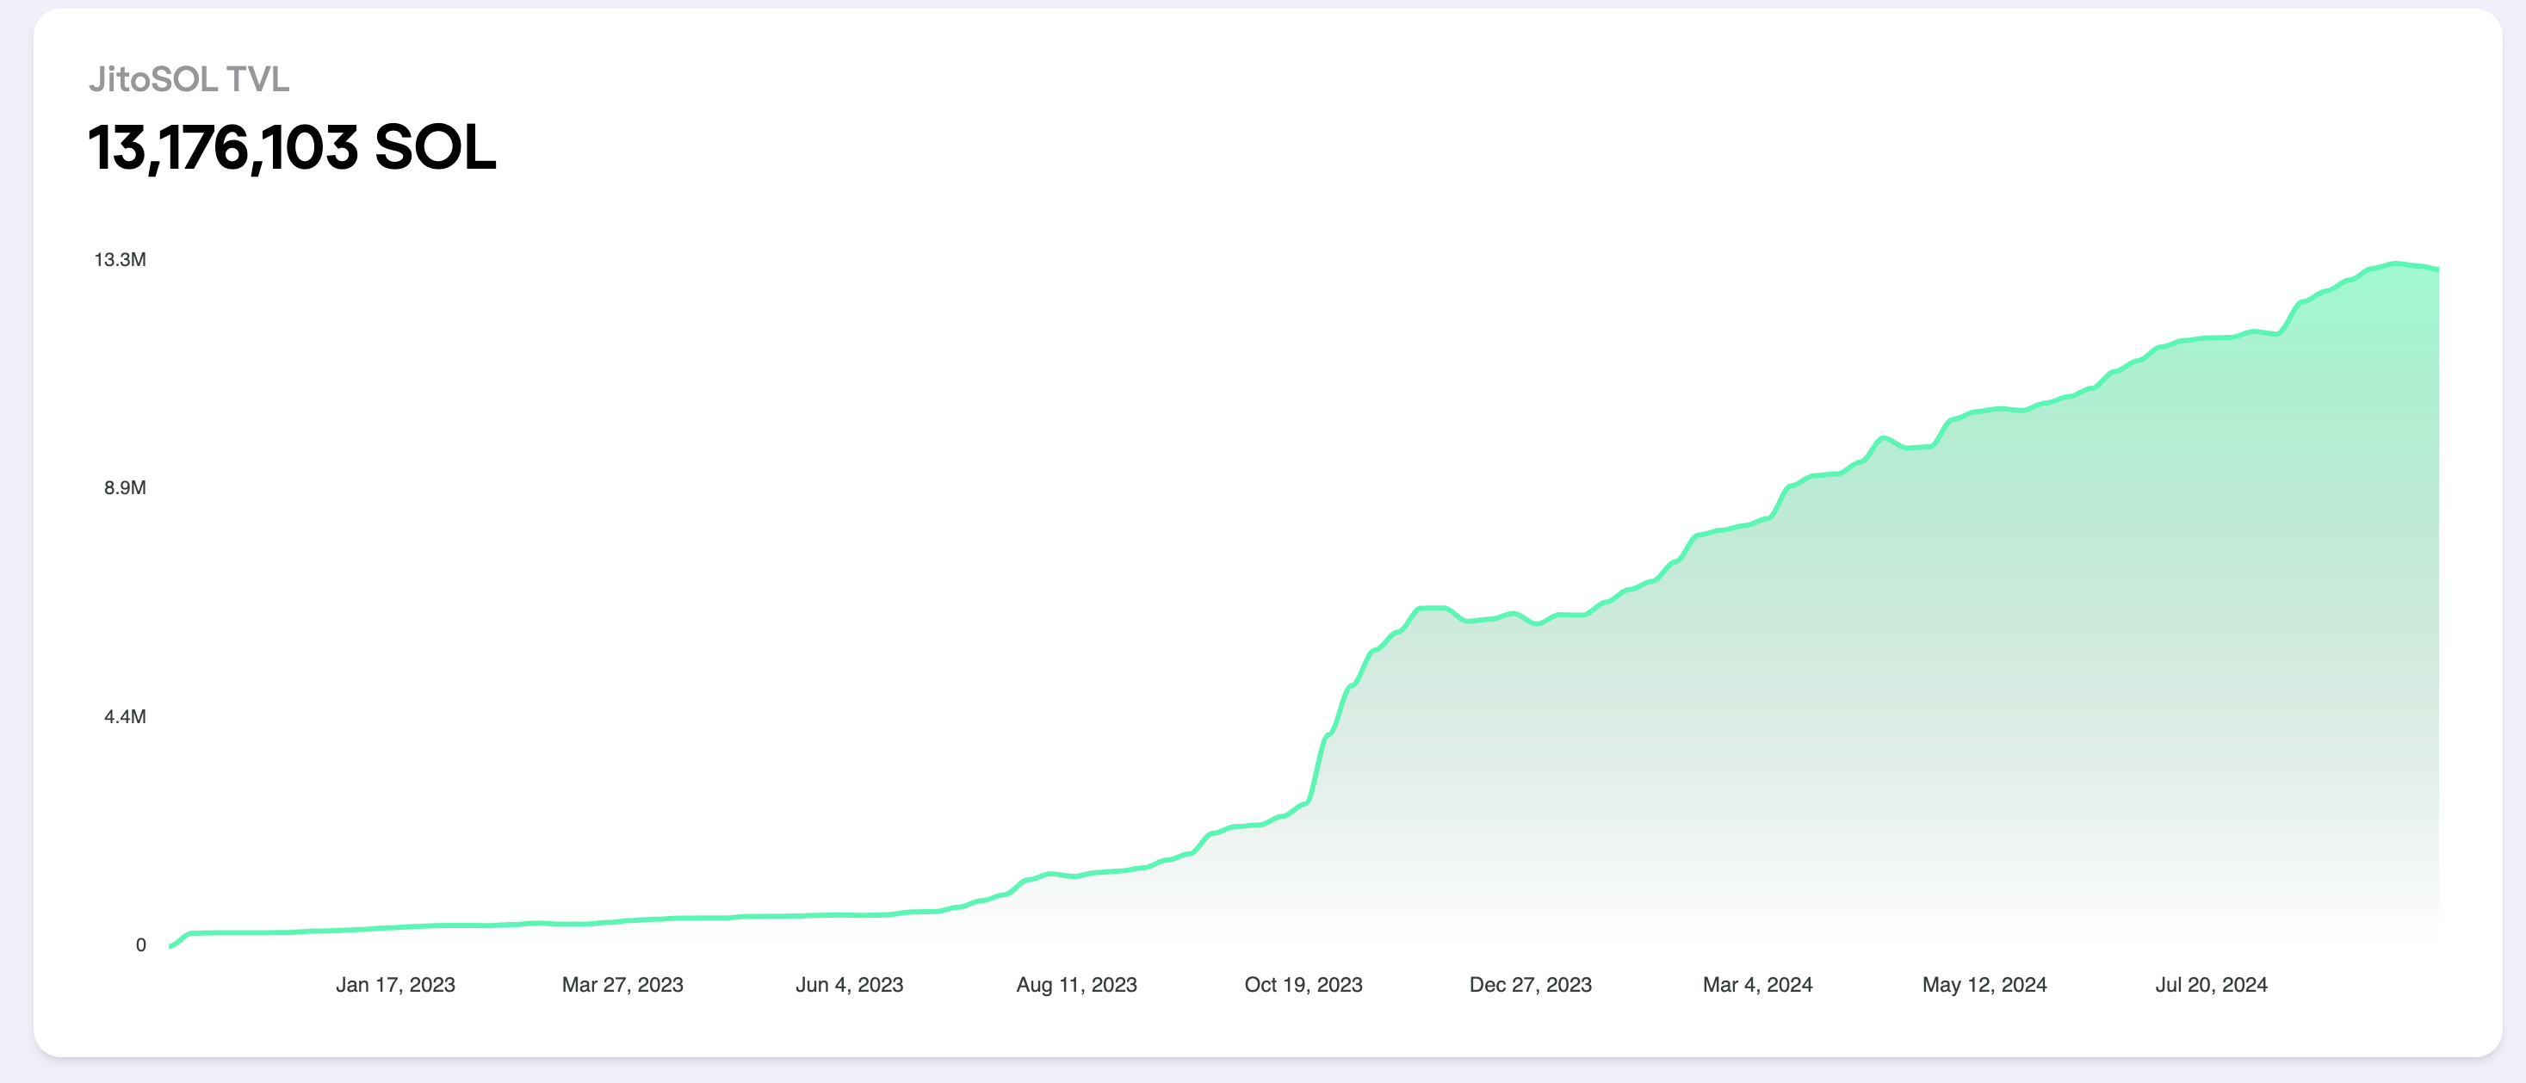
Task: Click the peak of the TVL line
Action: click(x=2394, y=263)
